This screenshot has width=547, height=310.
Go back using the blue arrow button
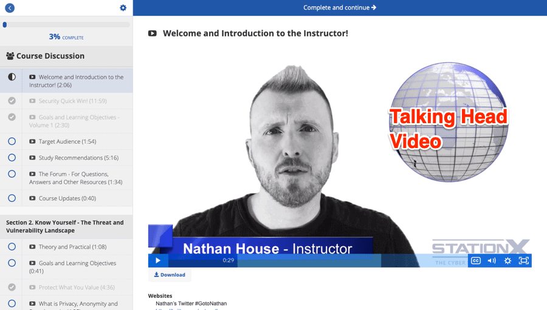[x=10, y=8]
